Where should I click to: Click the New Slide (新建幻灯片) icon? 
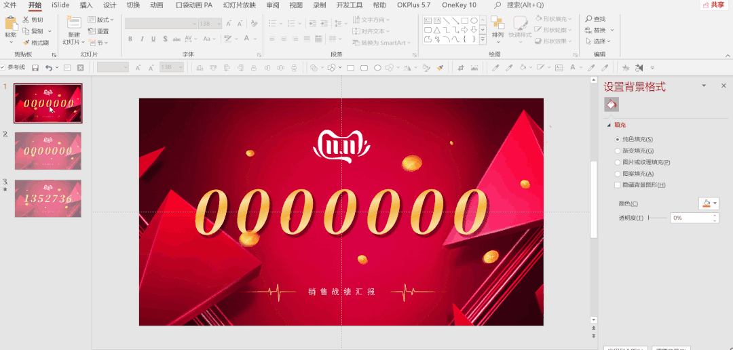point(73,23)
